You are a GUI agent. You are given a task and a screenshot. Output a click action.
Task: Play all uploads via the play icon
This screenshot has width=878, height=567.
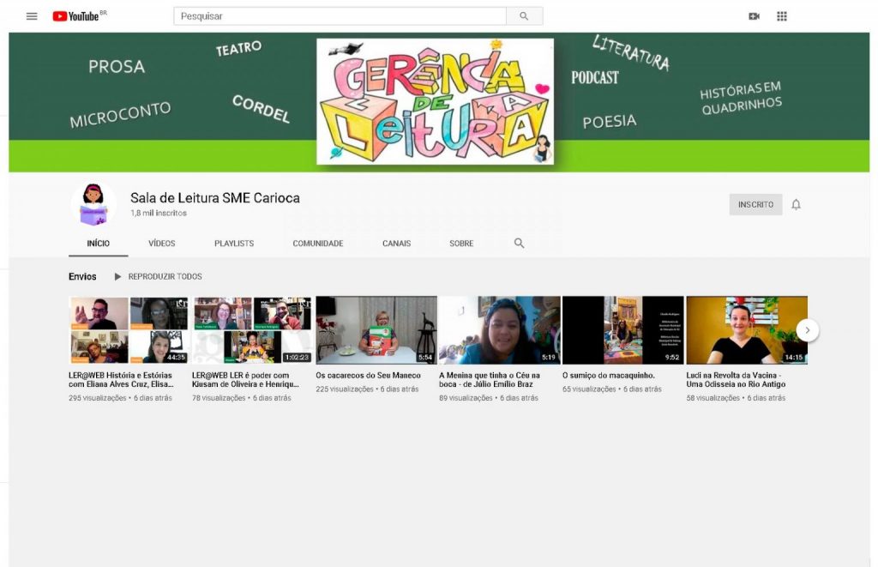[117, 277]
